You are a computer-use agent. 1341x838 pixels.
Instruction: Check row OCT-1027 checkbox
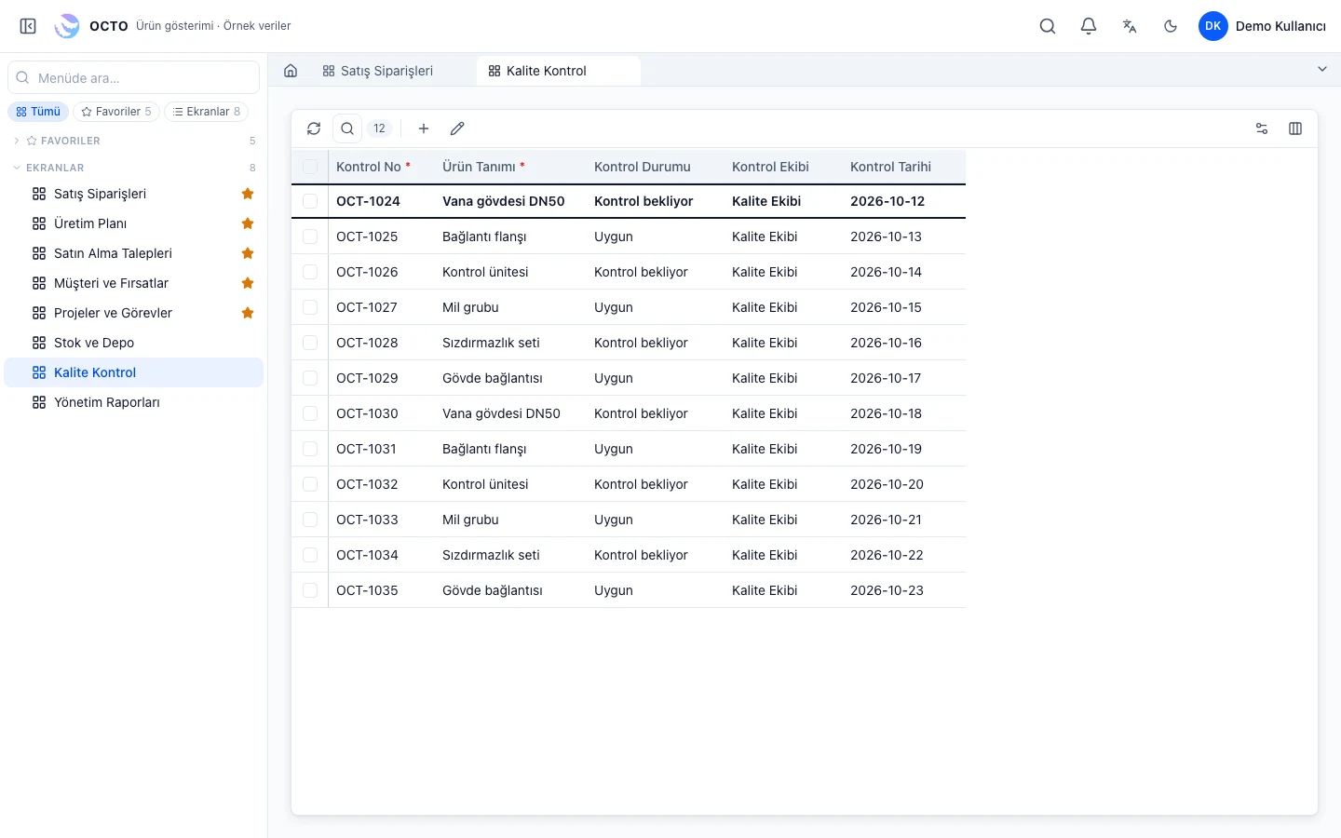(x=310, y=307)
